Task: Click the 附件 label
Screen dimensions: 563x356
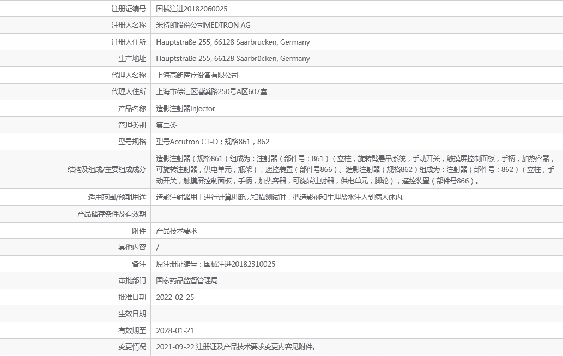Action: [x=139, y=231]
